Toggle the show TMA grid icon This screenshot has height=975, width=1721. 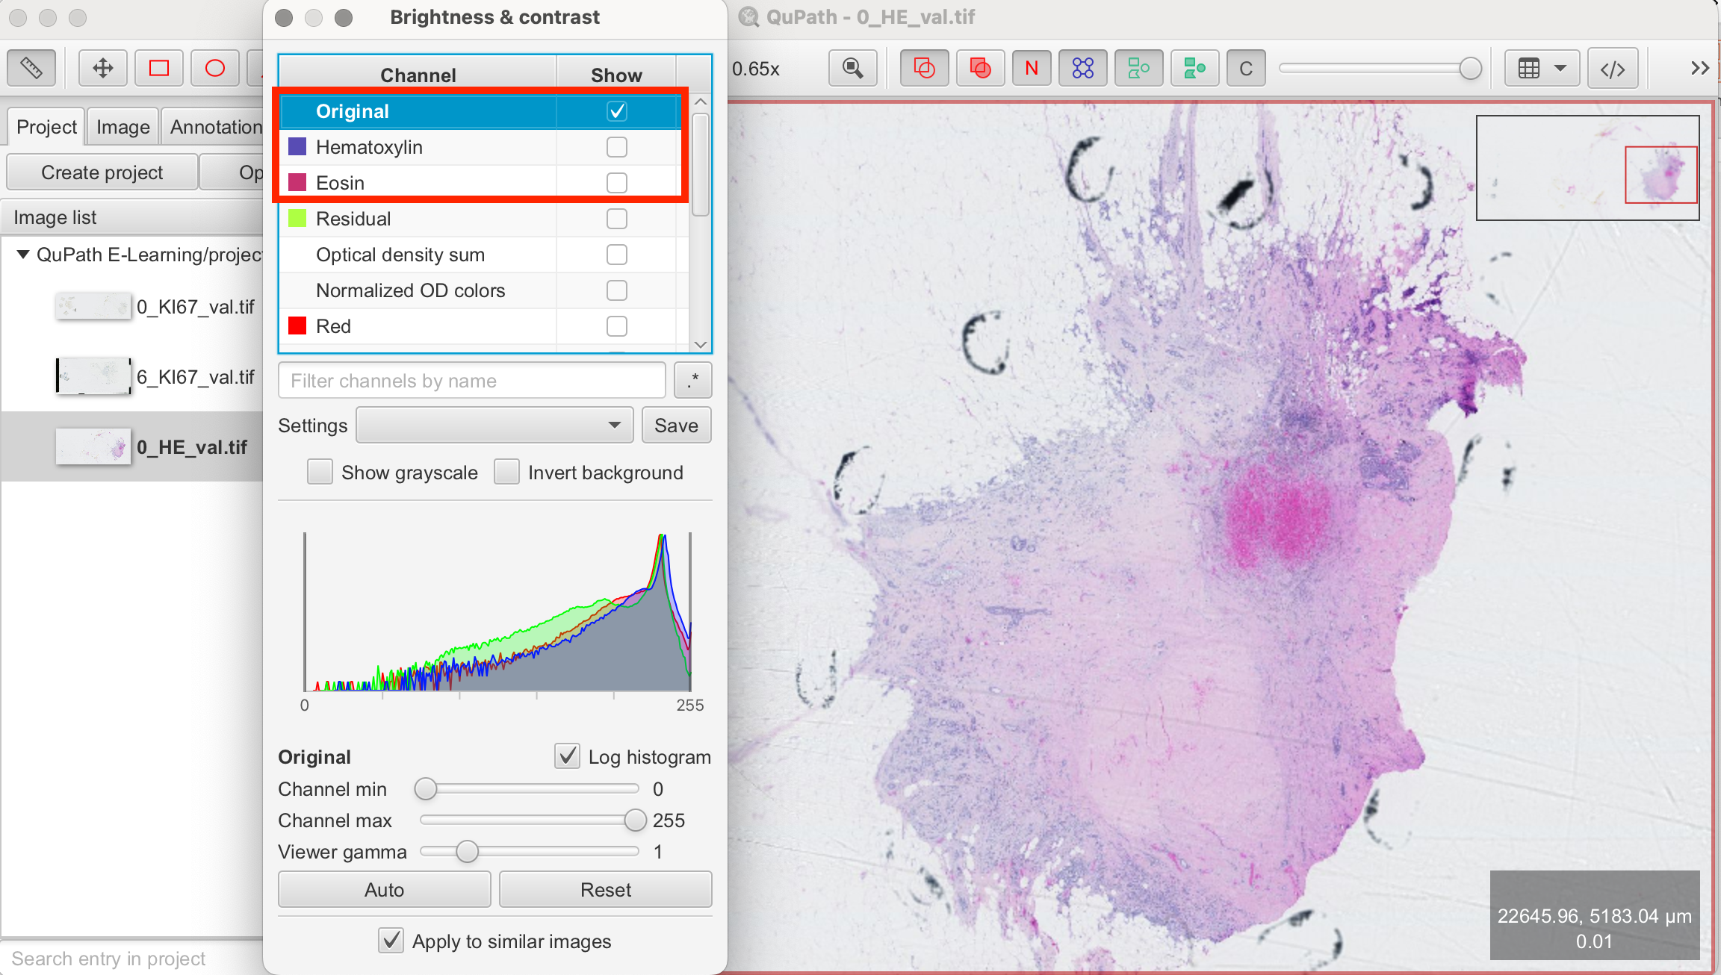pyautogui.click(x=1082, y=69)
